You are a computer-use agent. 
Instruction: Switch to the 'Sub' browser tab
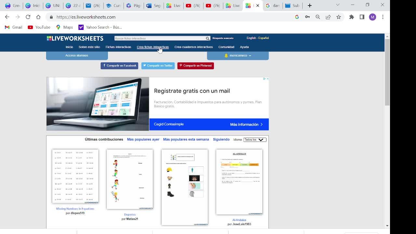(292, 6)
